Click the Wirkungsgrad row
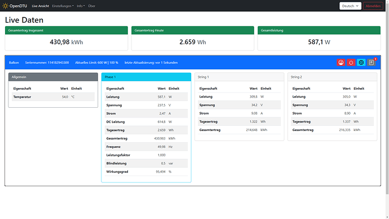389x219 pixels. click(146, 172)
